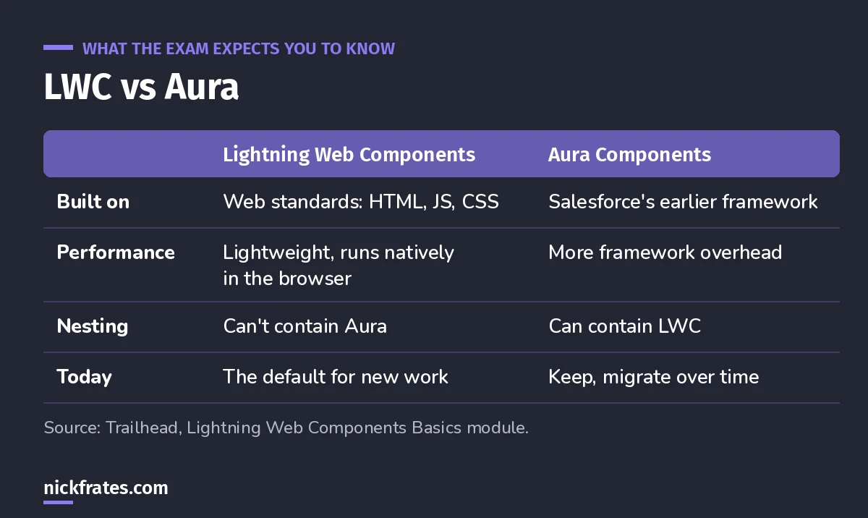The height and width of the screenshot is (518, 868).
Task: Click the 'Can't contain Aura' cell
Action: click(x=305, y=326)
